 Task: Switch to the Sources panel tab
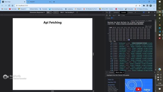click(130, 13)
